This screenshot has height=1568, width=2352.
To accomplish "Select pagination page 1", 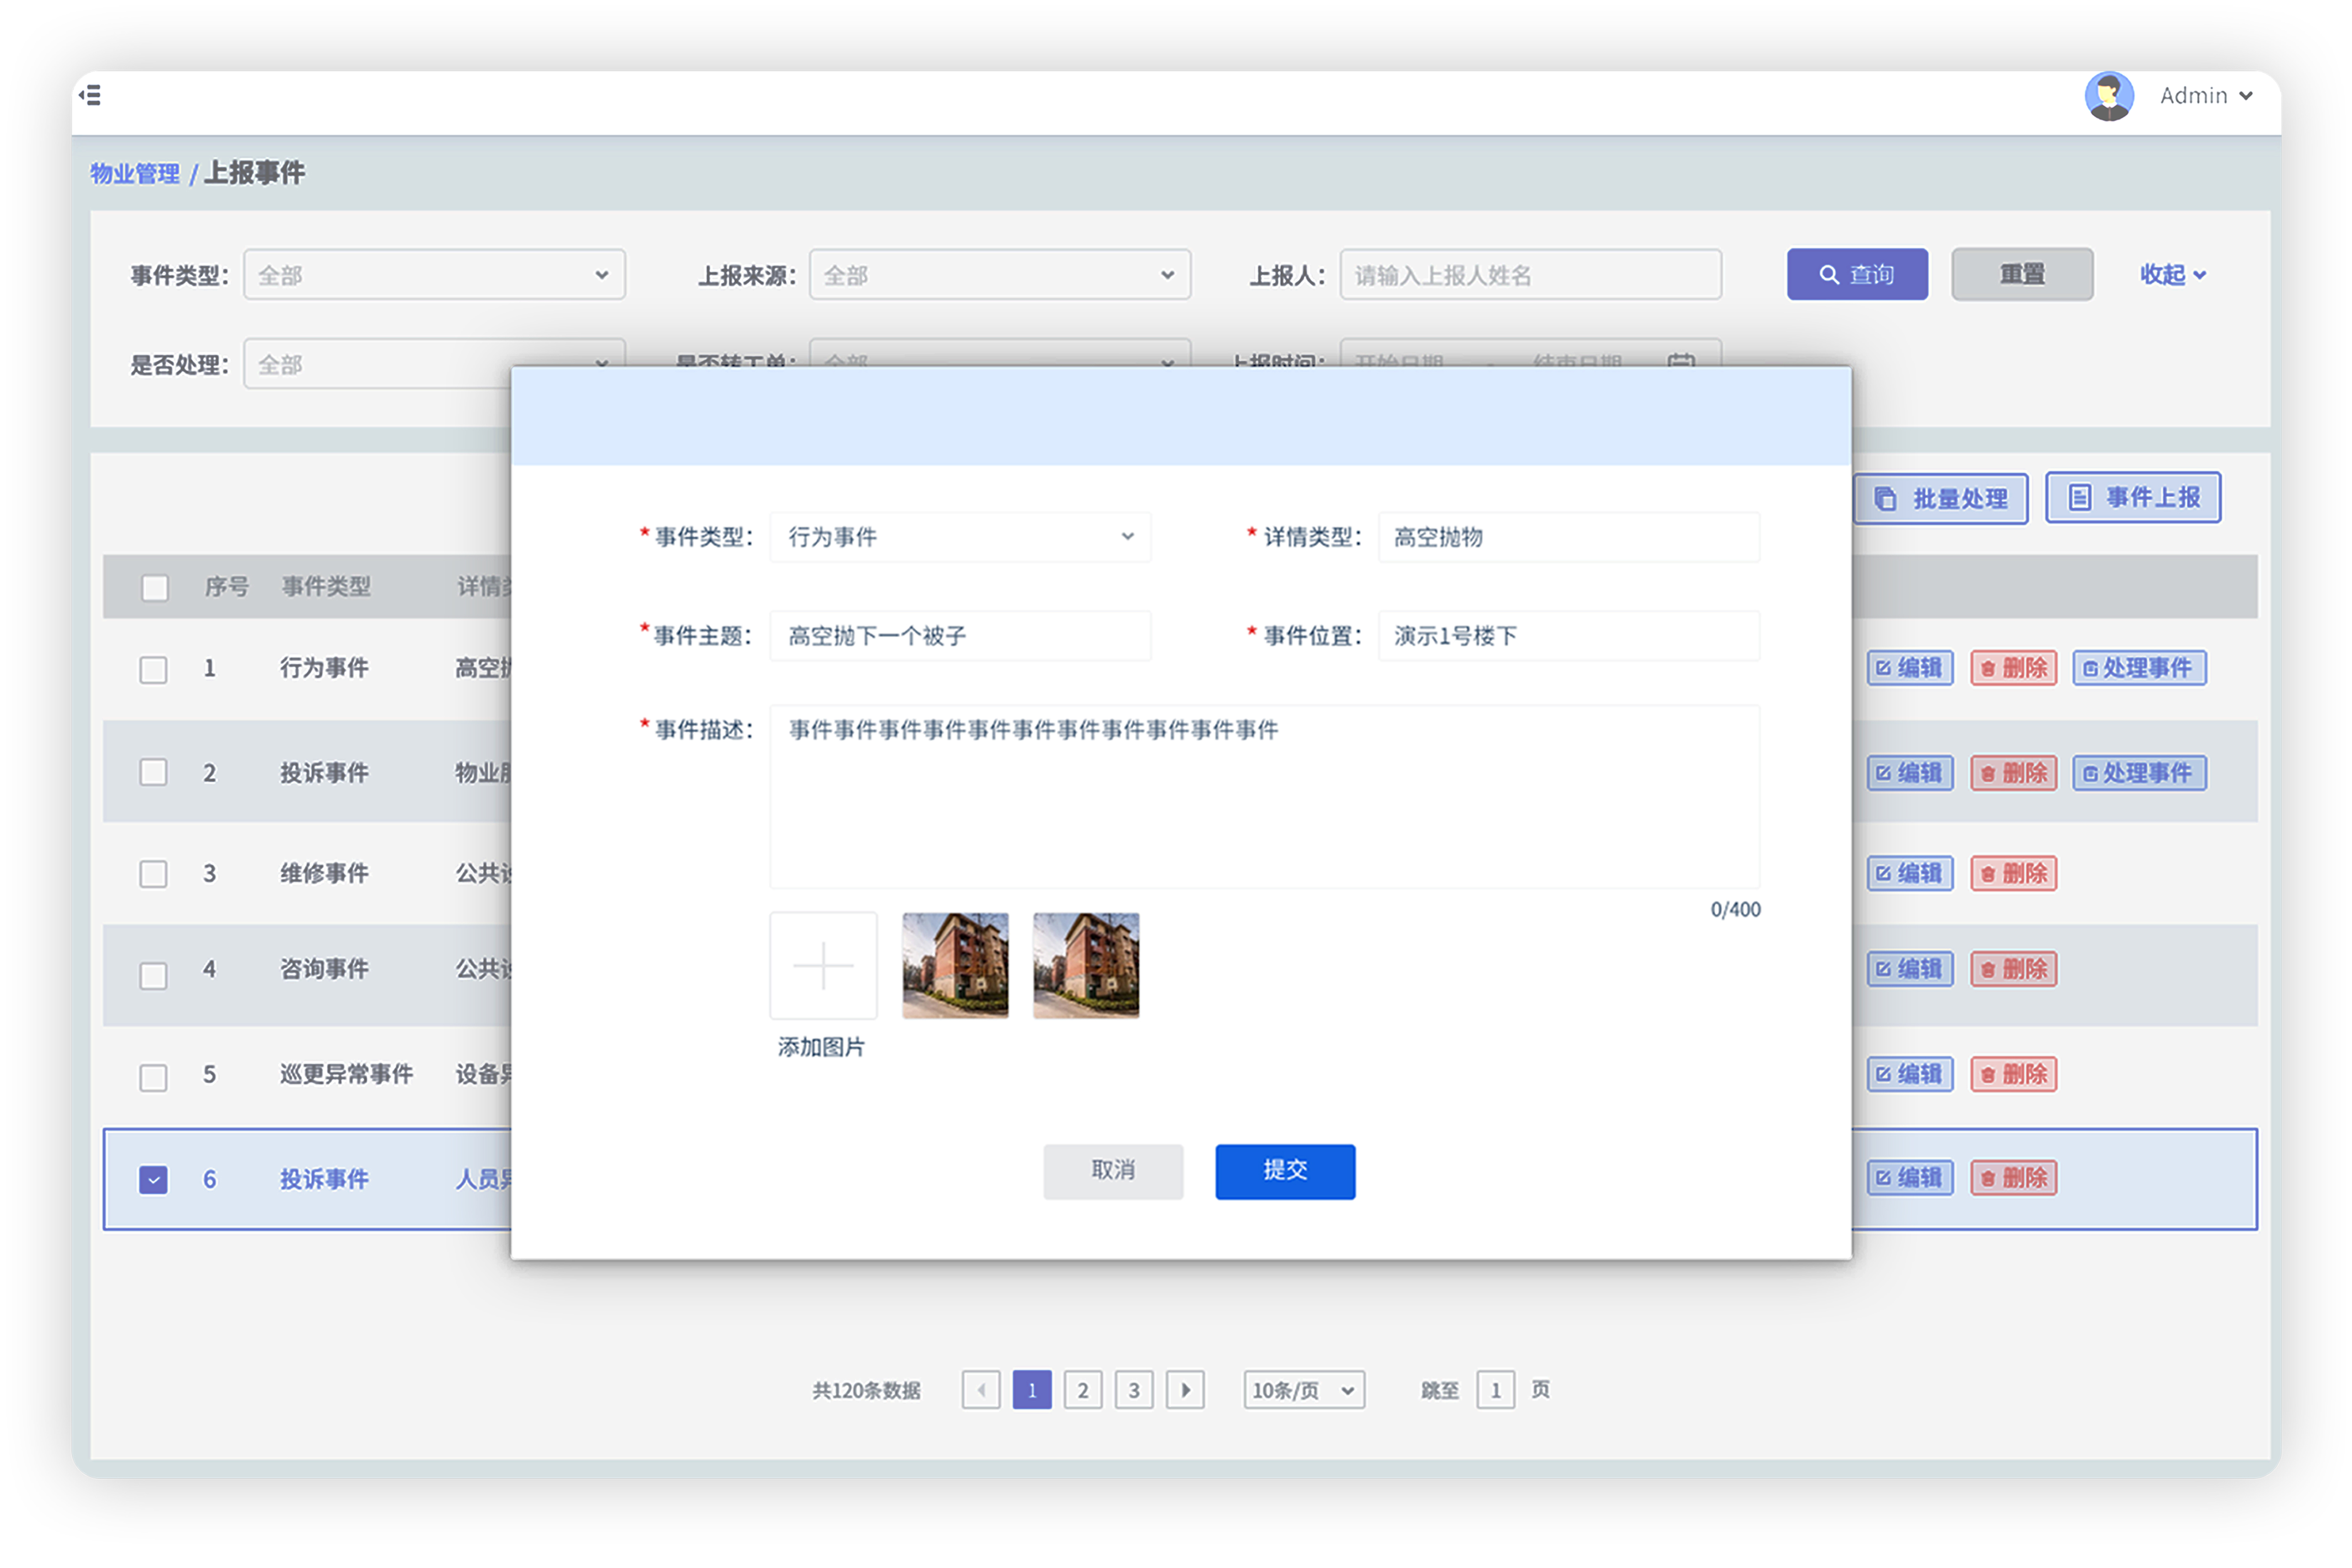I will tap(1032, 1390).
